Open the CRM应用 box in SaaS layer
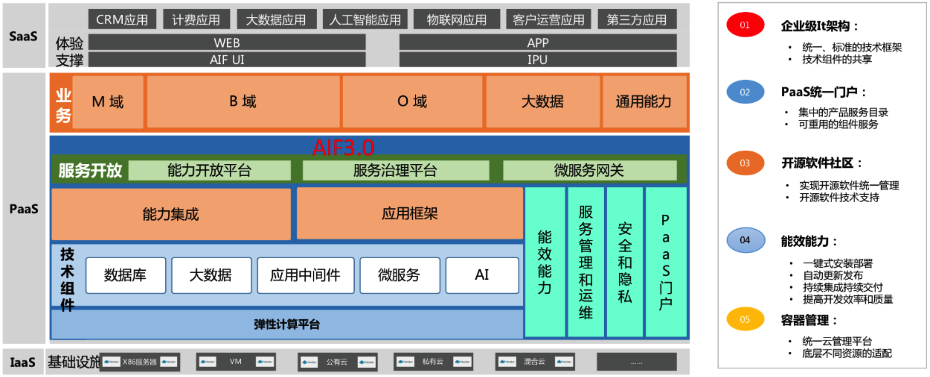This screenshot has height=377, width=930. [x=122, y=20]
